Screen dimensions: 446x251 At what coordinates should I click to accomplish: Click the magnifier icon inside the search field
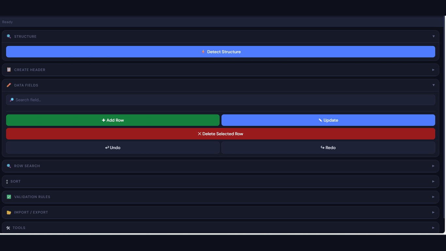(12, 99)
